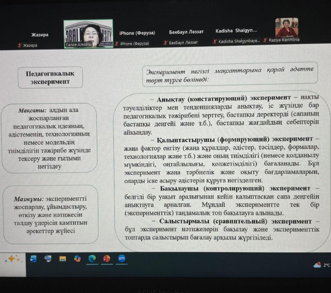Open the Microsoft 365 Copilot taskbar icon

77,259
